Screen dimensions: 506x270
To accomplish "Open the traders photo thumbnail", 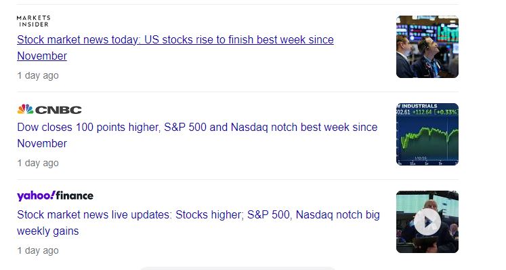I will tap(427, 47).
